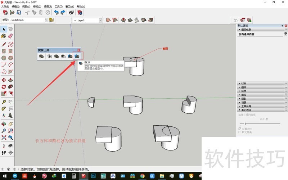The image size is (288, 180).
Task: Open the 文件 menu
Action: (x=5, y=6)
